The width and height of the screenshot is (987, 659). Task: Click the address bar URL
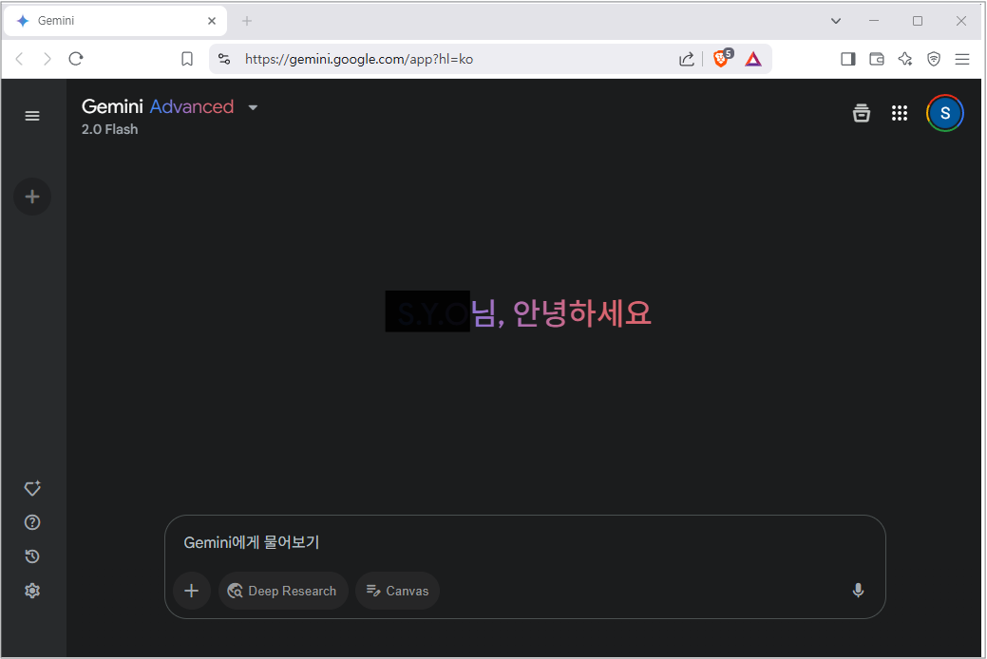359,59
